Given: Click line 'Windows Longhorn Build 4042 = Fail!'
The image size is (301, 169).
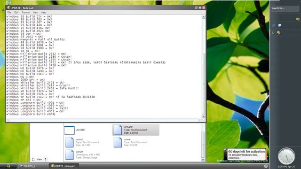Looking at the screenshot, I should click(x=37, y=108).
